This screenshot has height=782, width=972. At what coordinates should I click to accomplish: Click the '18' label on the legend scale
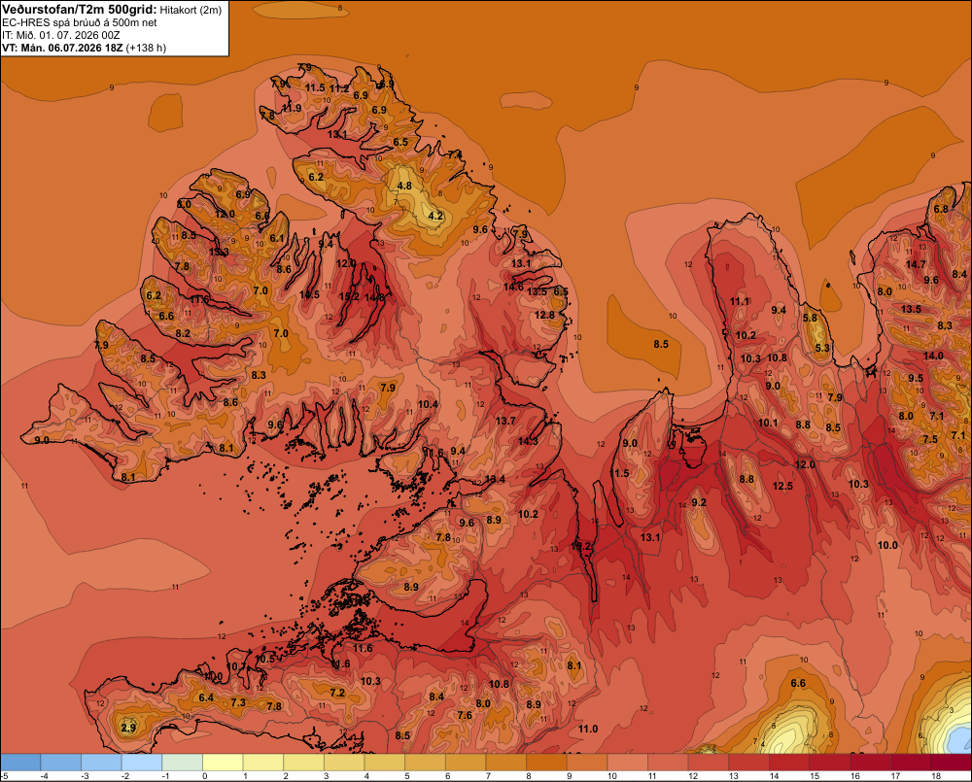pos(936,776)
